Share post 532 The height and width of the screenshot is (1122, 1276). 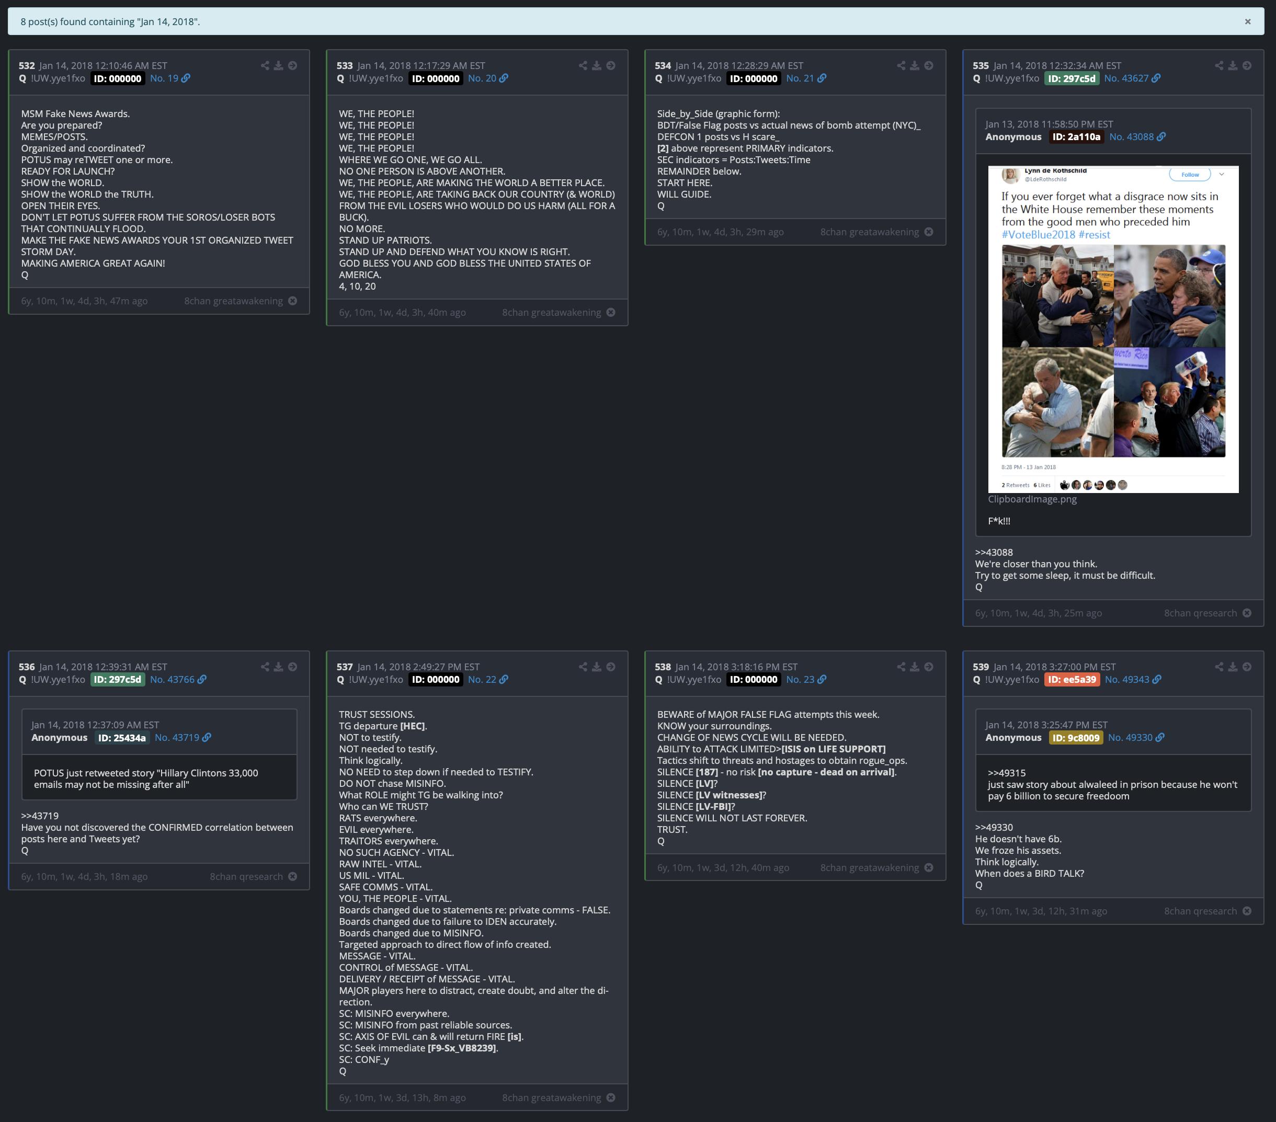coord(265,65)
